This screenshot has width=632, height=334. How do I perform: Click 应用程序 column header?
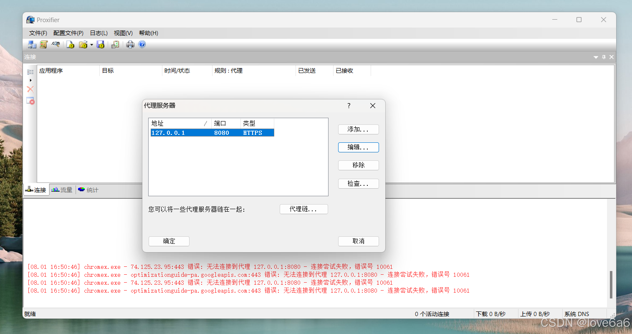pyautogui.click(x=68, y=71)
